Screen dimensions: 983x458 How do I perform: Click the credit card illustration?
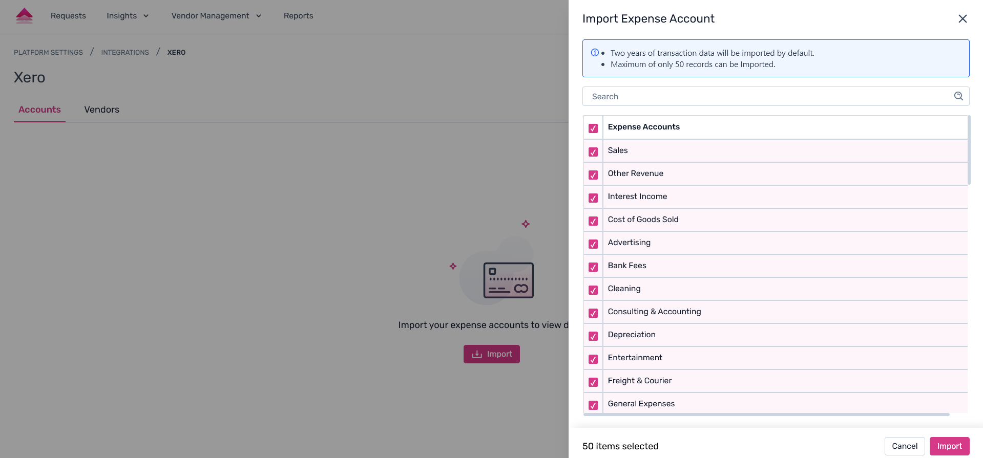(508, 280)
